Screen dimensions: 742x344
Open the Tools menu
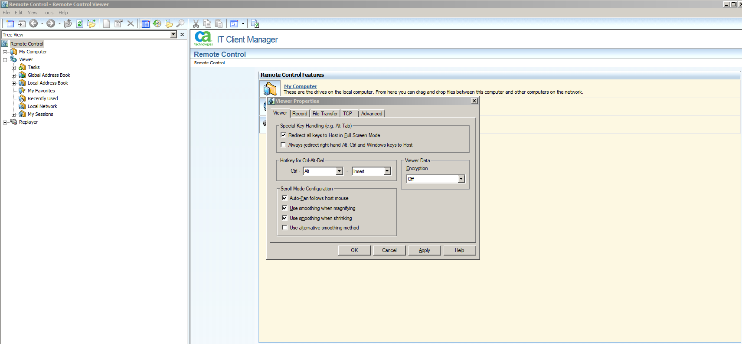click(x=48, y=13)
